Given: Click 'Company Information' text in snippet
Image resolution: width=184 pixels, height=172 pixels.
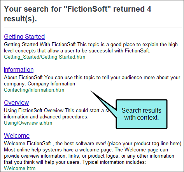Looking at the screenshot, I should tap(51, 84).
